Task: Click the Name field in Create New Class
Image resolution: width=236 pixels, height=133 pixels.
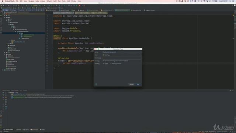Action: tap(122, 52)
